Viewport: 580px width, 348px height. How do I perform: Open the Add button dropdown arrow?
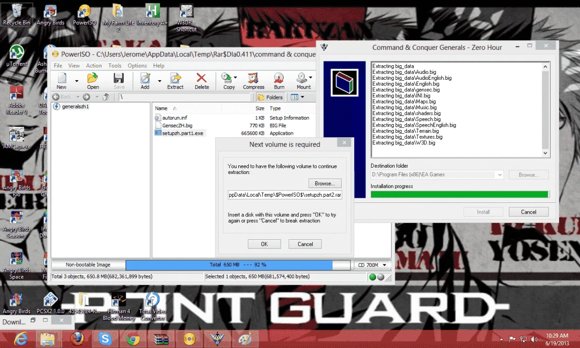click(x=159, y=81)
